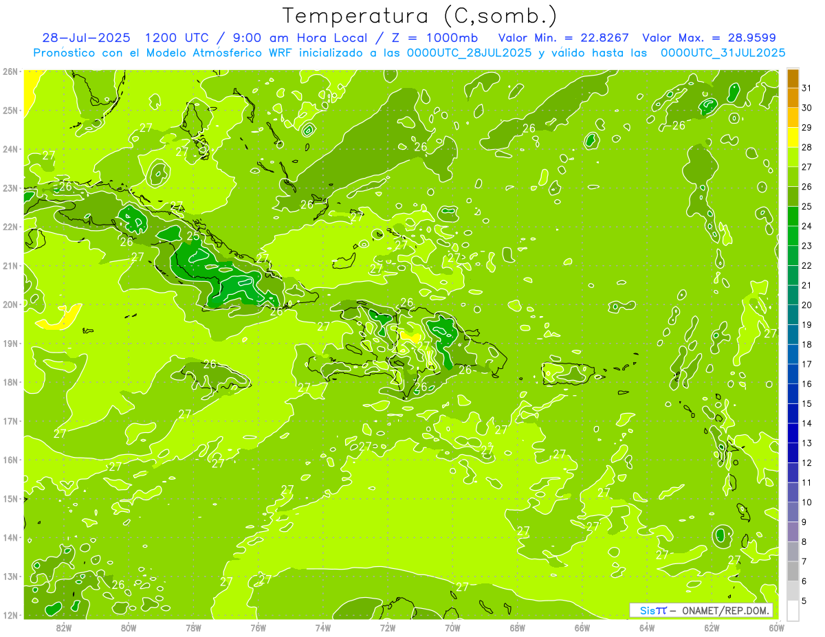Click the '1200 UTC' time label
Image resolution: width=825 pixels, height=637 pixels.
tap(178, 38)
